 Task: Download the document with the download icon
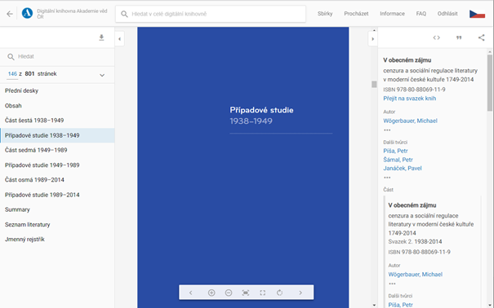click(x=101, y=37)
